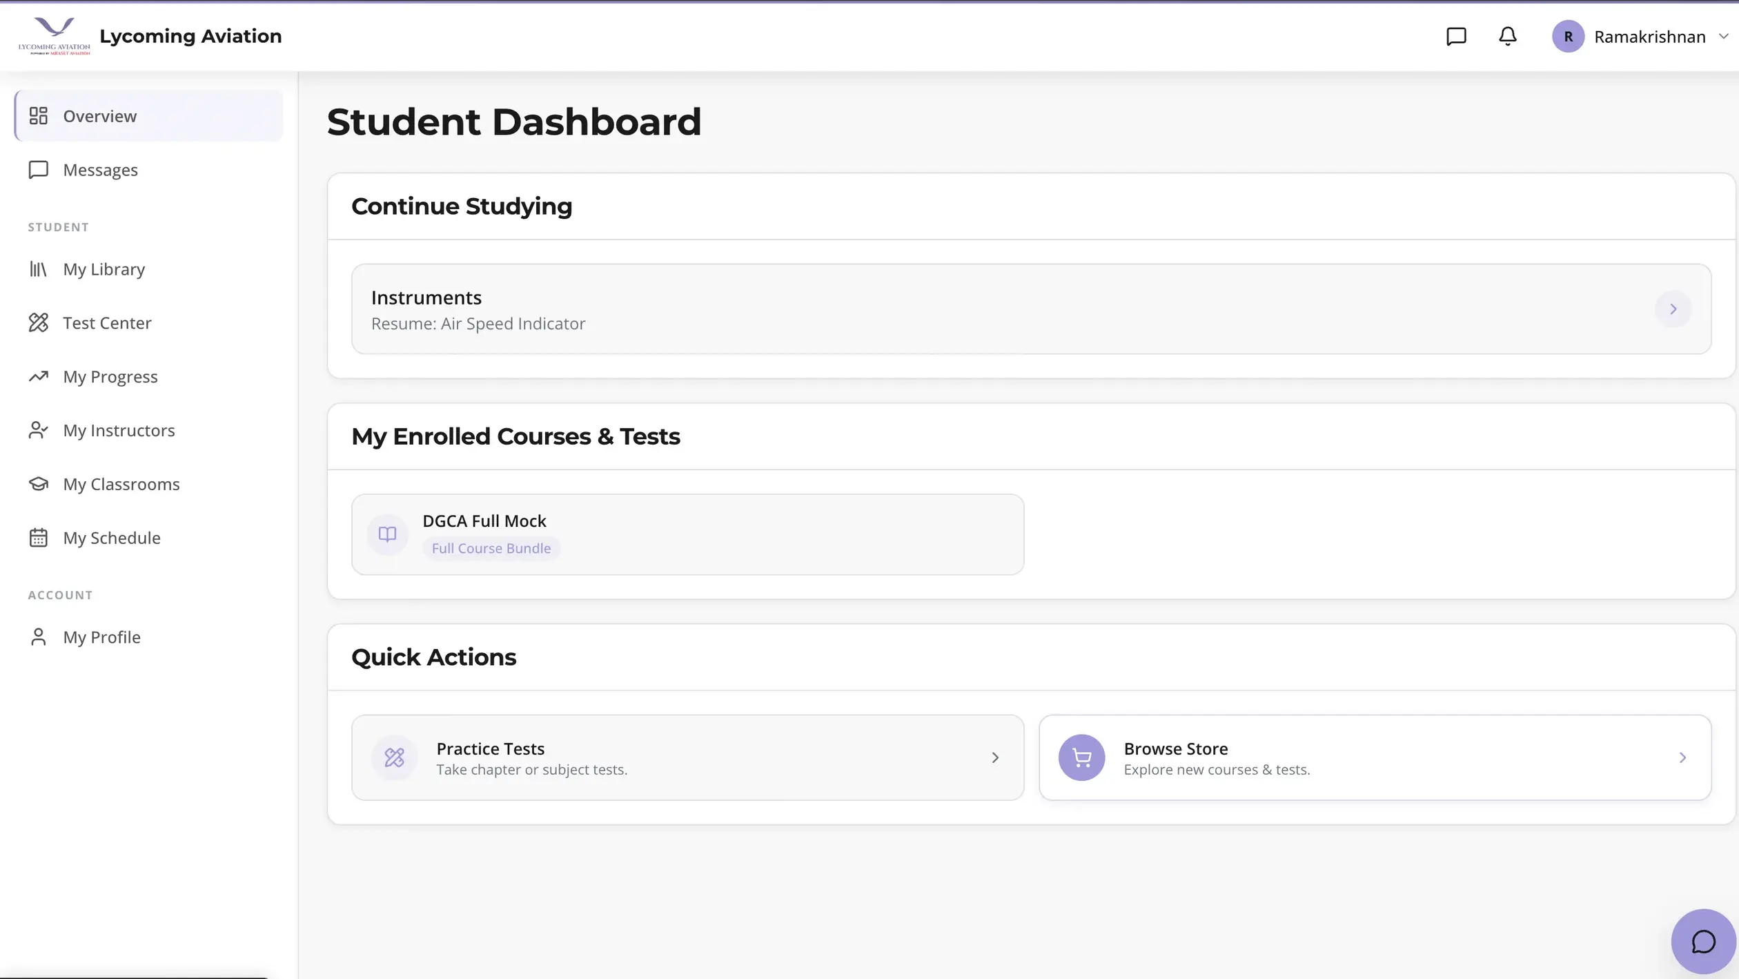Open My Library section
Image resolution: width=1739 pixels, height=979 pixels.
click(148, 269)
